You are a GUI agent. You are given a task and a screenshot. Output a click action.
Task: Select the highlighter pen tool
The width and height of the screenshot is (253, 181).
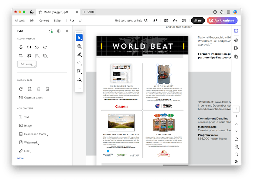tap(79, 54)
